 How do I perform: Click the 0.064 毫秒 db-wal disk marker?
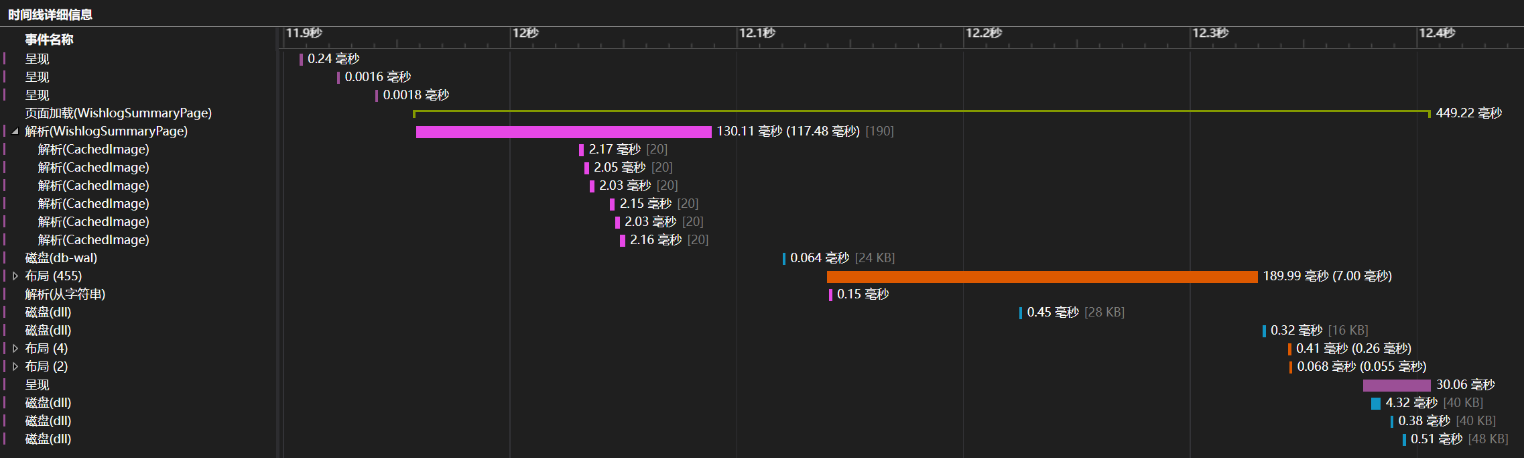click(783, 259)
